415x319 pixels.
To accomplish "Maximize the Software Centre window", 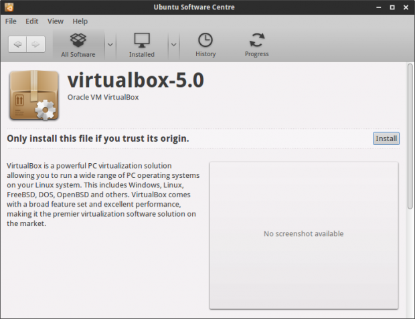I will [392, 7].
